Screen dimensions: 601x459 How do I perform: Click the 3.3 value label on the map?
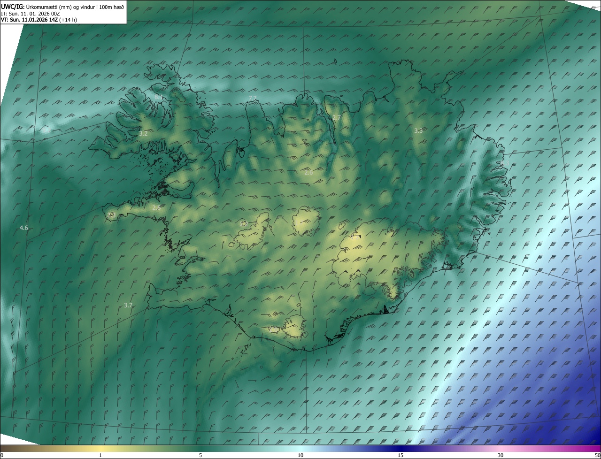coord(418,131)
